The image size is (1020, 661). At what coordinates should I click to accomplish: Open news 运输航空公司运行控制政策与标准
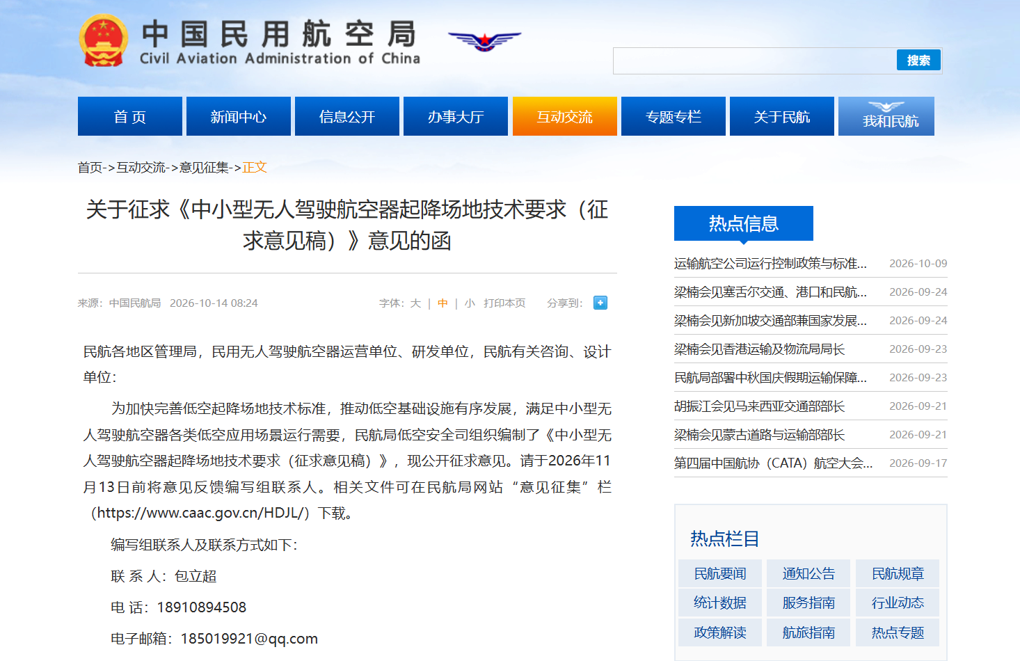(770, 264)
